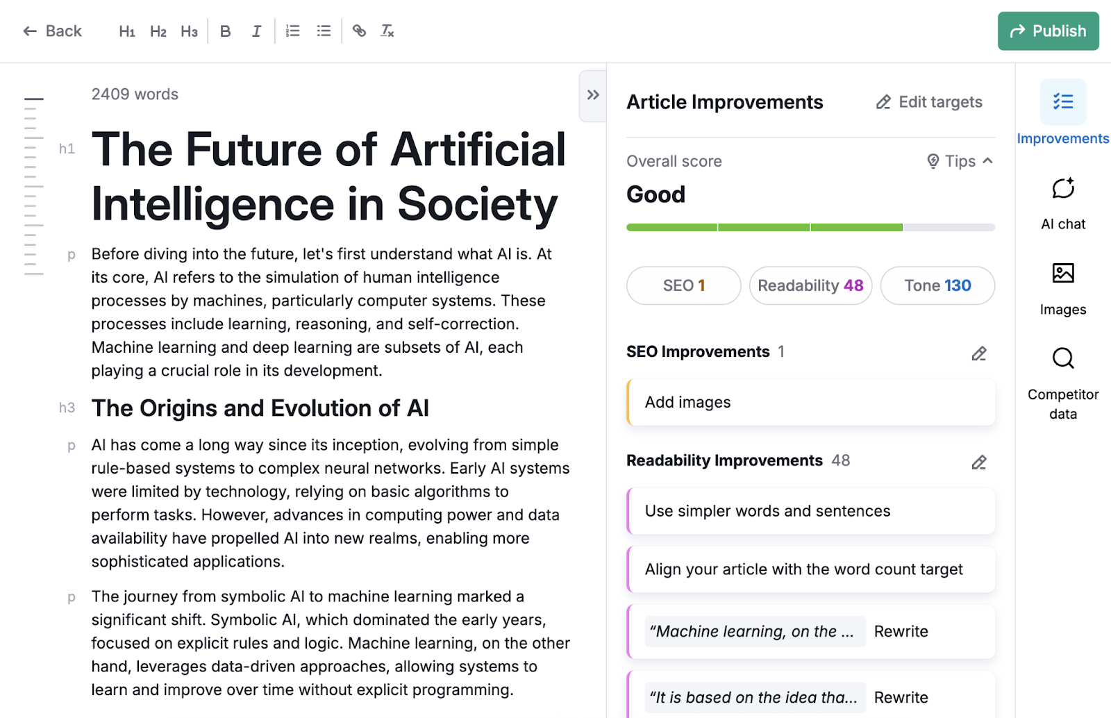
Task: Select the Readability 48 score pill
Action: pyautogui.click(x=810, y=285)
